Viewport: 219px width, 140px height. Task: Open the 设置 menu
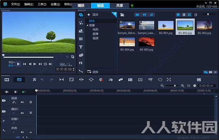point(55,4)
